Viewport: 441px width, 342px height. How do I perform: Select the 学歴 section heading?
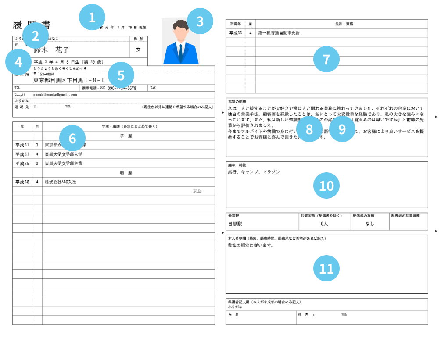(126, 136)
